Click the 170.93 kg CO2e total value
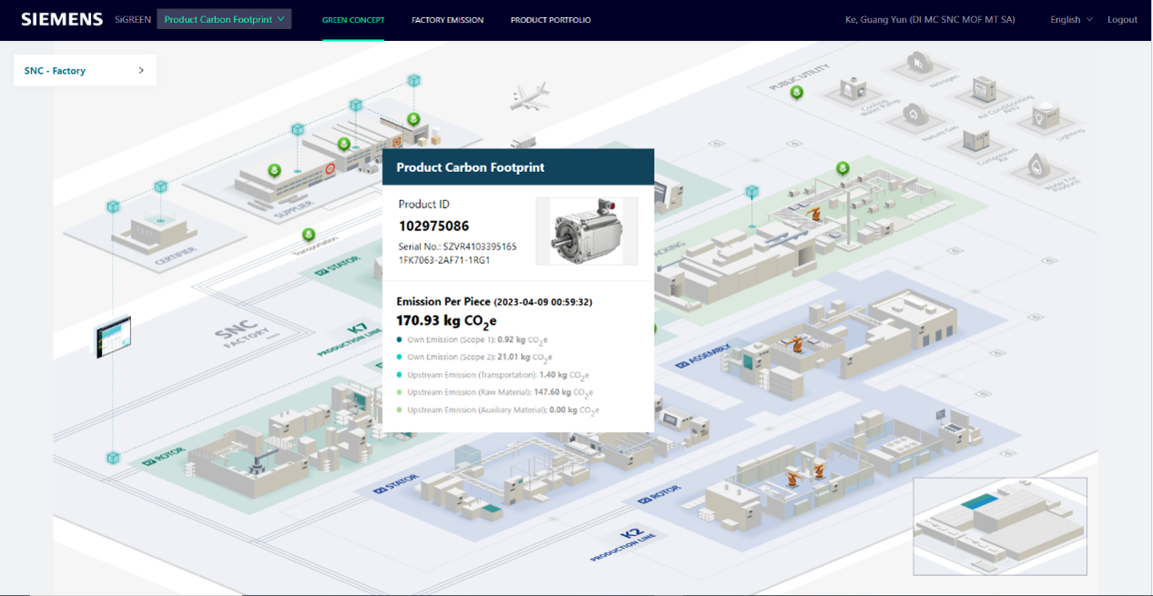The width and height of the screenshot is (1153, 596). (x=445, y=320)
